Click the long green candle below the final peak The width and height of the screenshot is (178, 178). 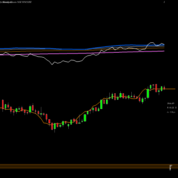(148, 93)
